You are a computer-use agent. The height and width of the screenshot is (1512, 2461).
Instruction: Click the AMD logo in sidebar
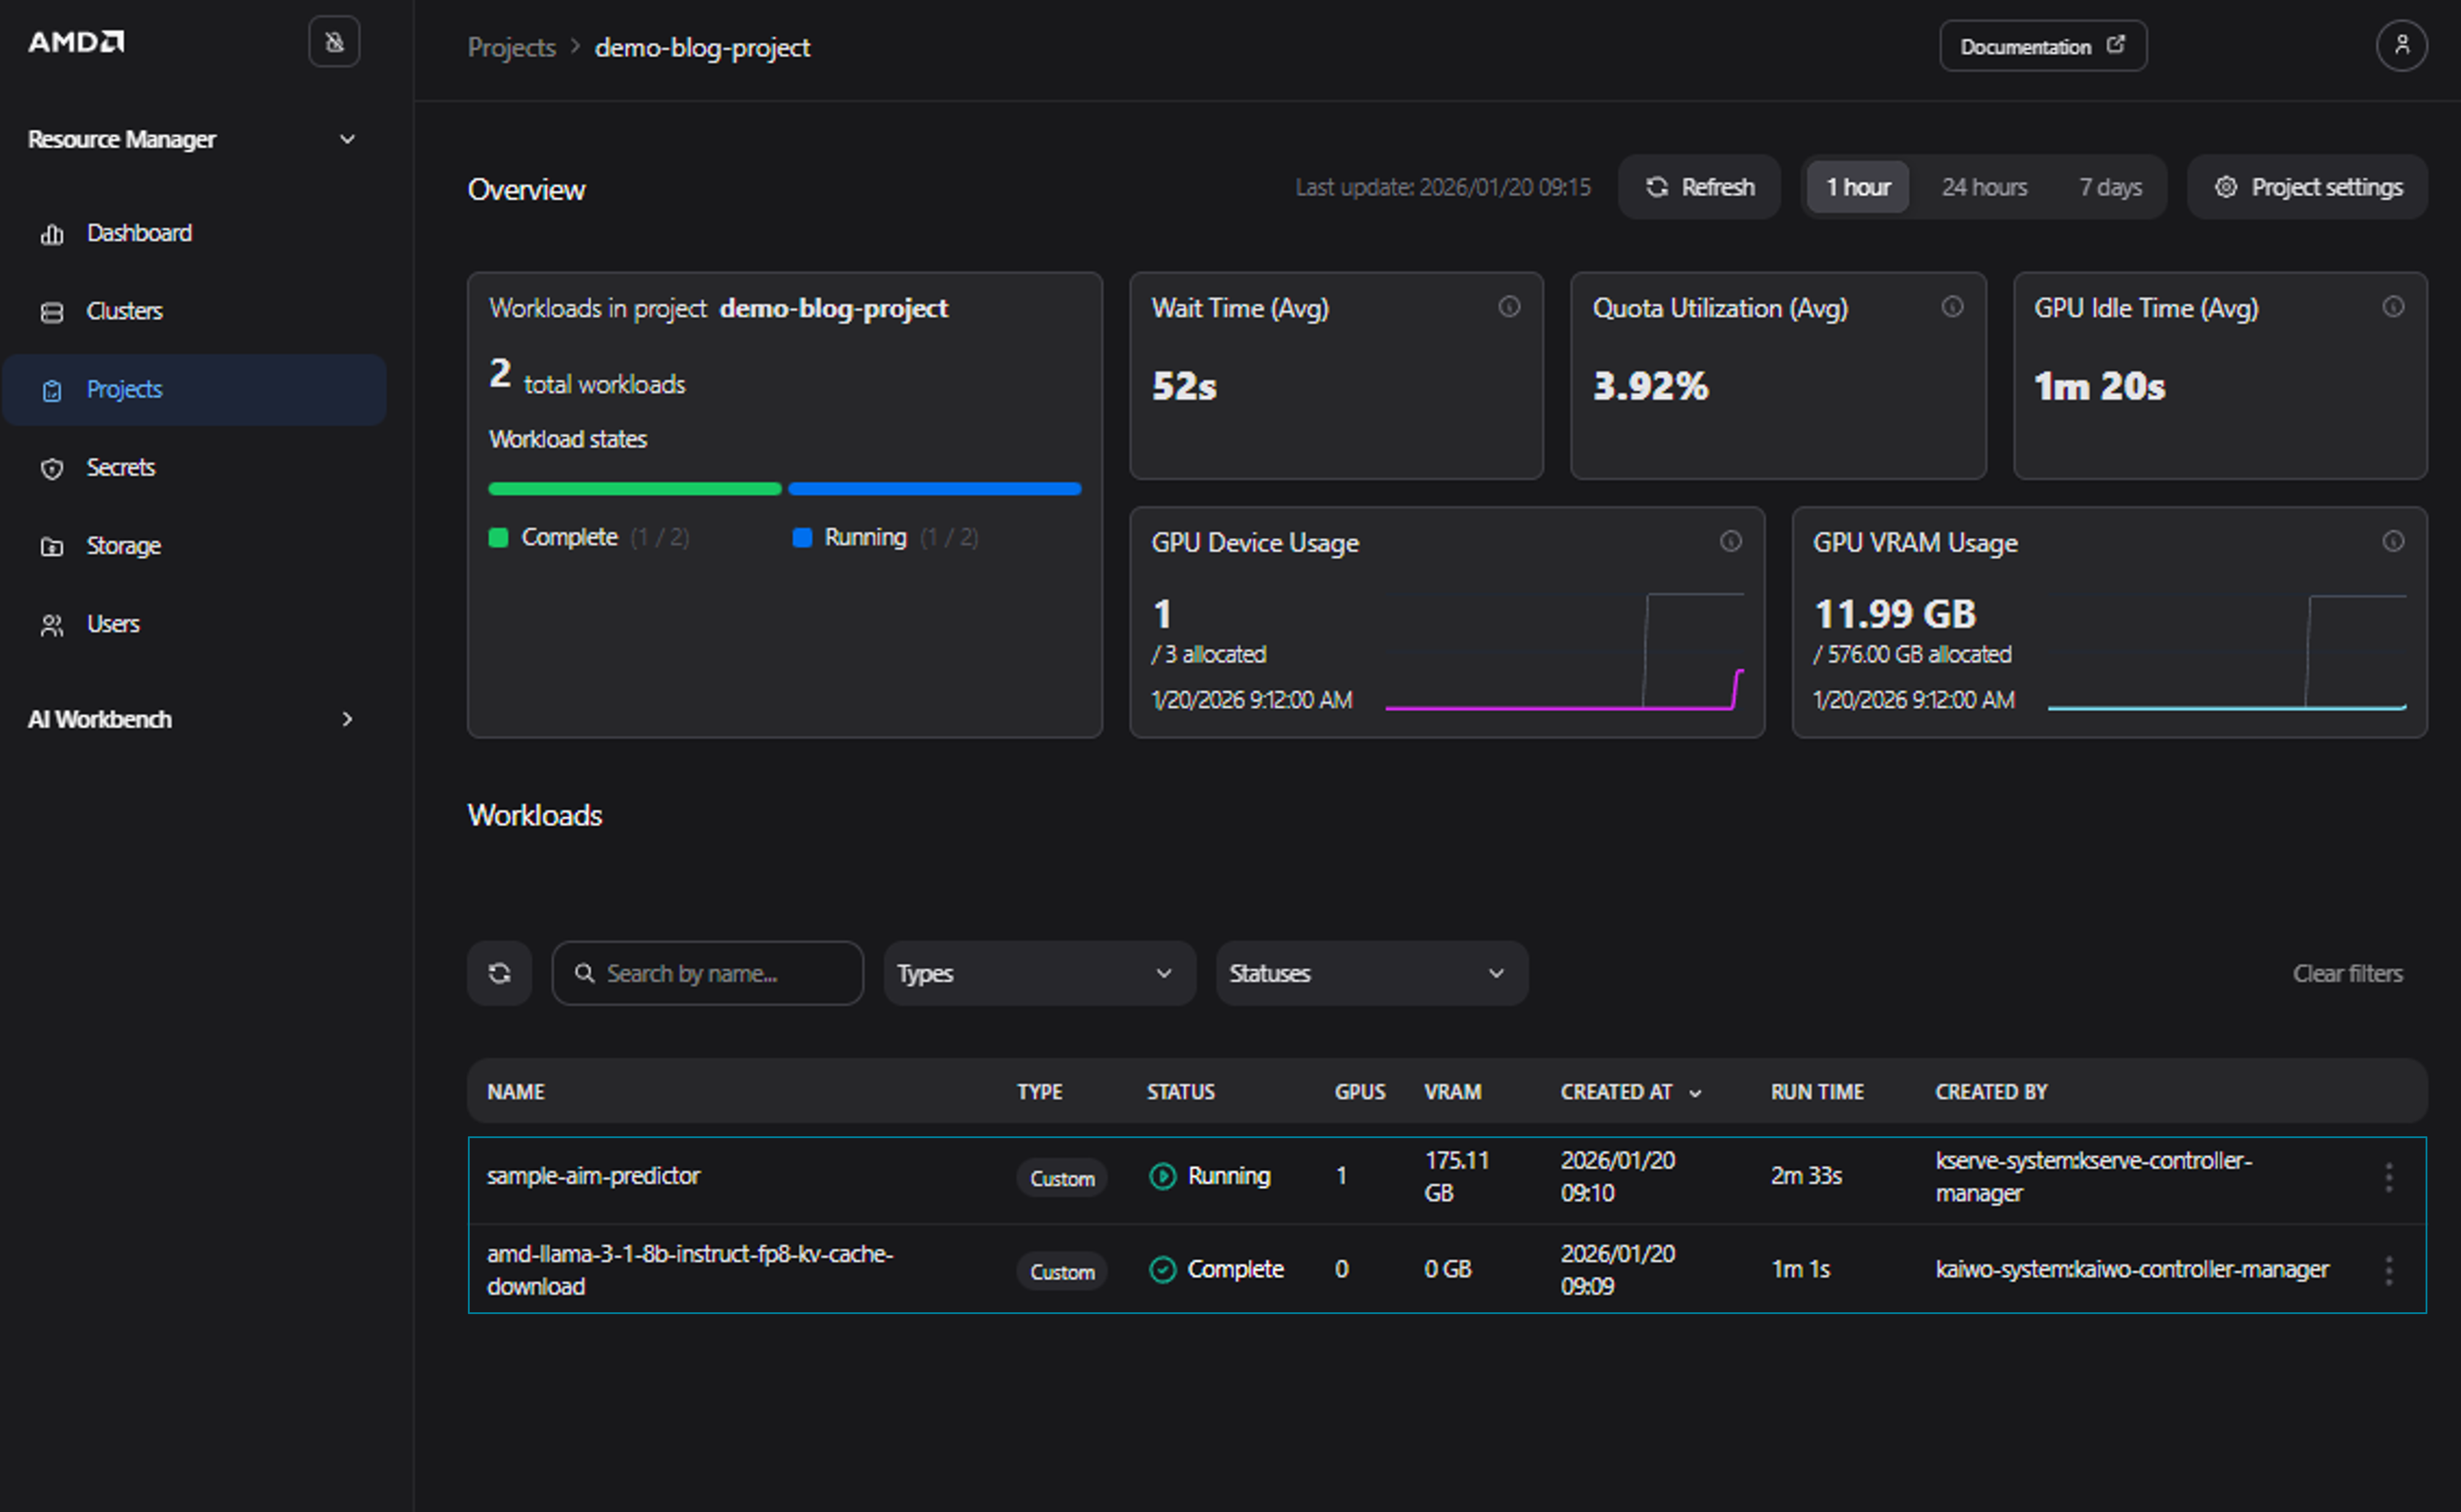tap(76, 42)
